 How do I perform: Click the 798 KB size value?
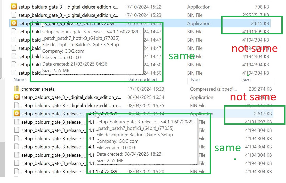pyautogui.click(x=262, y=7)
